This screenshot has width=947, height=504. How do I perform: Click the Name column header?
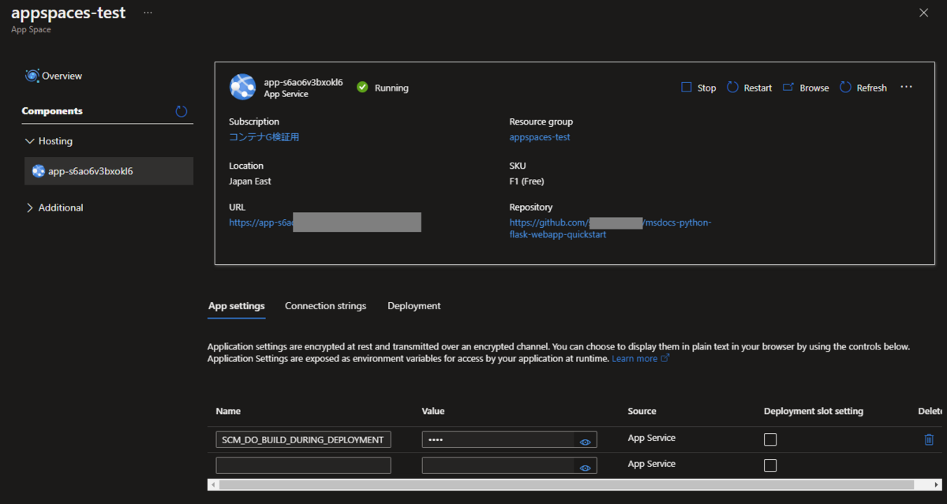click(x=228, y=411)
